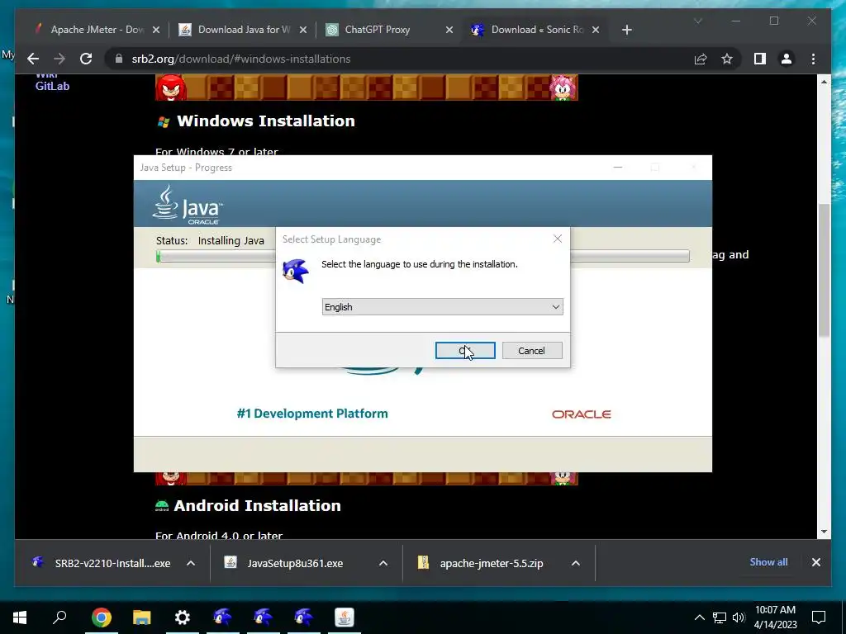The image size is (846, 634).
Task: Open Chrome's three-dot menu
Action: click(x=813, y=59)
